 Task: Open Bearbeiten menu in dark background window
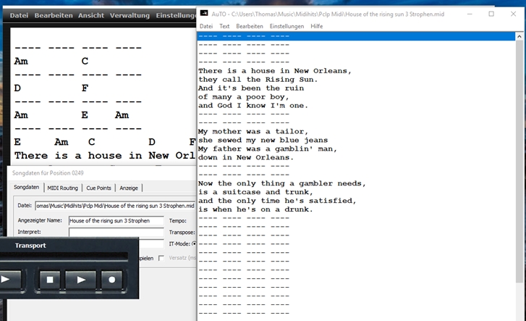(x=54, y=15)
